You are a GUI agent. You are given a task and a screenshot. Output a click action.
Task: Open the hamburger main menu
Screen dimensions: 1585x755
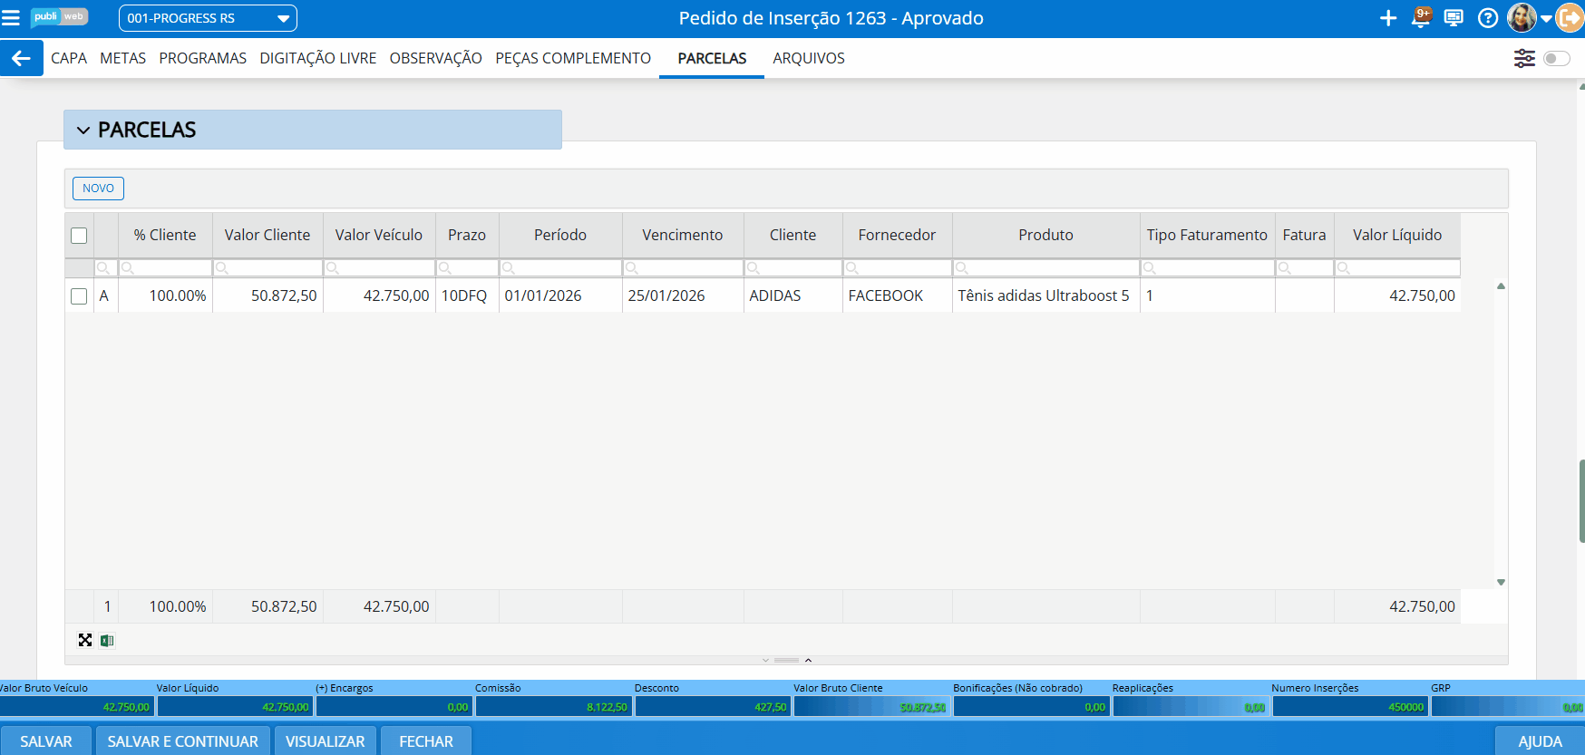point(11,18)
